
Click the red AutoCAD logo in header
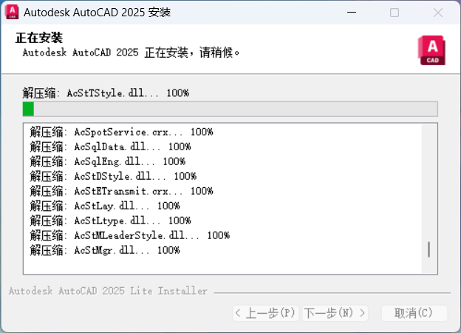coord(431,50)
